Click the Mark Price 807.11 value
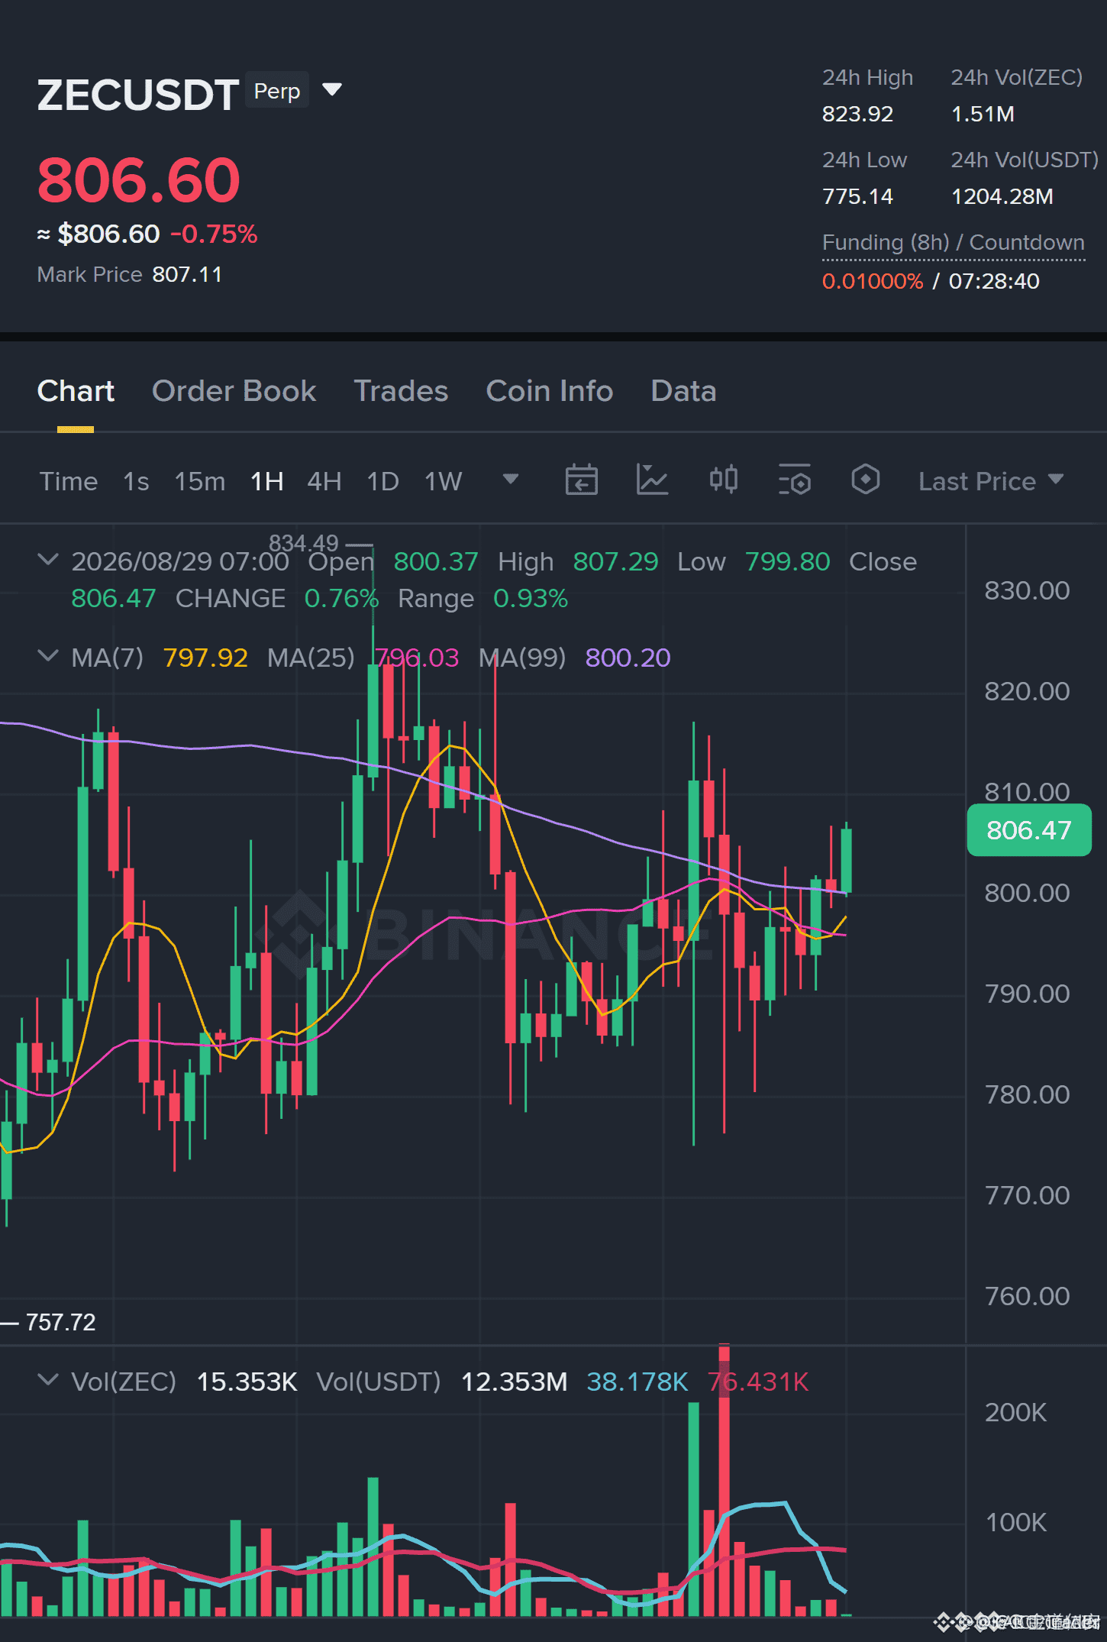This screenshot has height=1642, width=1107. point(187,275)
